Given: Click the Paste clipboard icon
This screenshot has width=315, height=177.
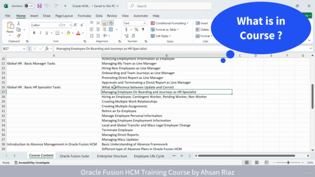Looking at the screenshot, I should coord(10,26).
